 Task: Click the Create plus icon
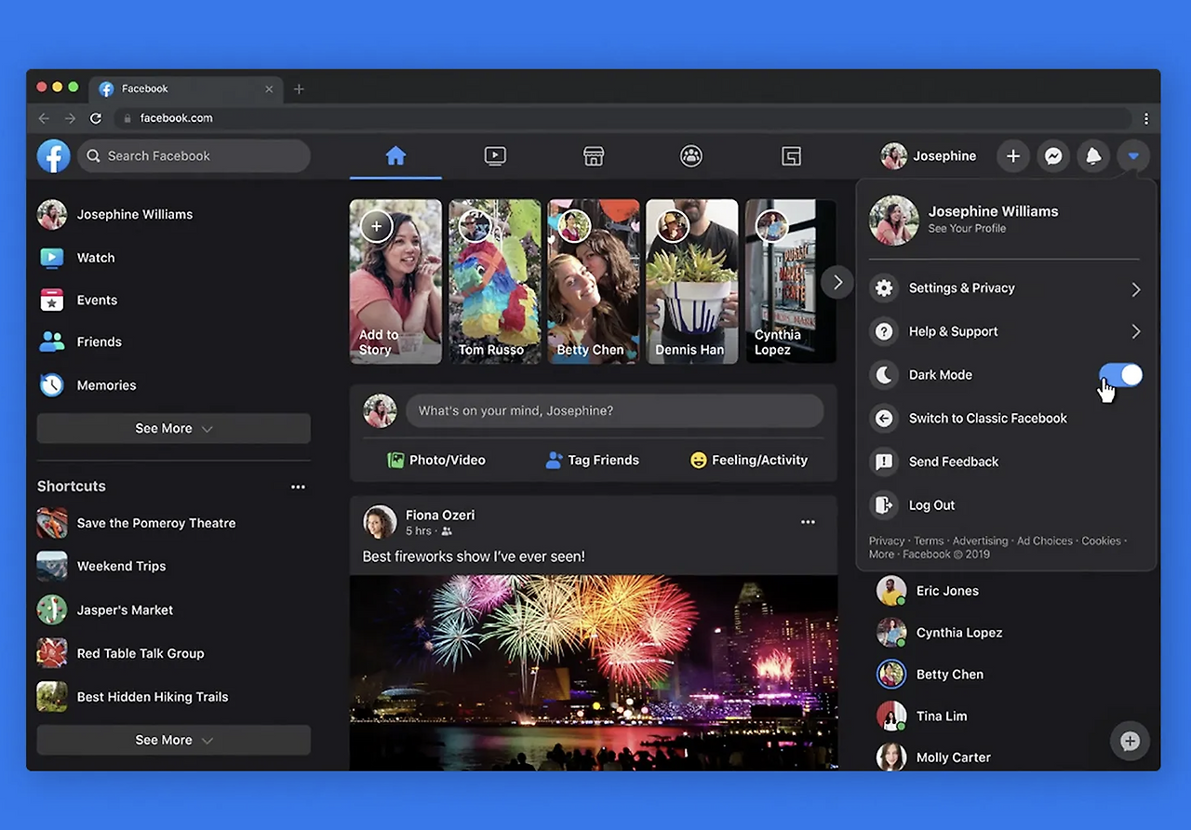click(1013, 156)
